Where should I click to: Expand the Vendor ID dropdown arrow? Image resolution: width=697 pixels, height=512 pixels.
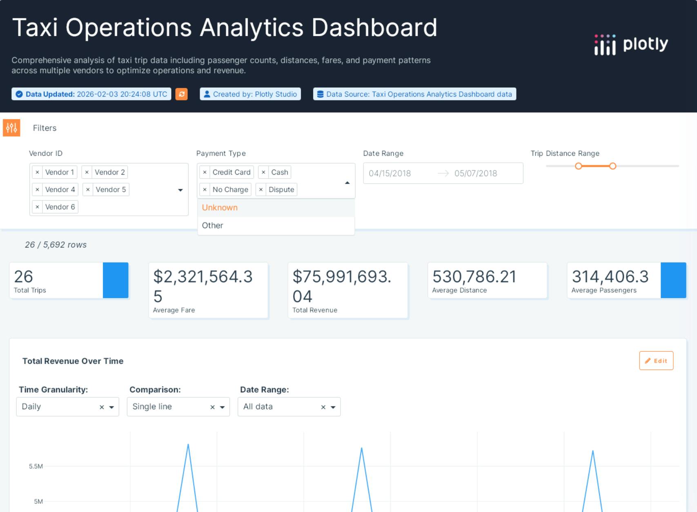180,190
